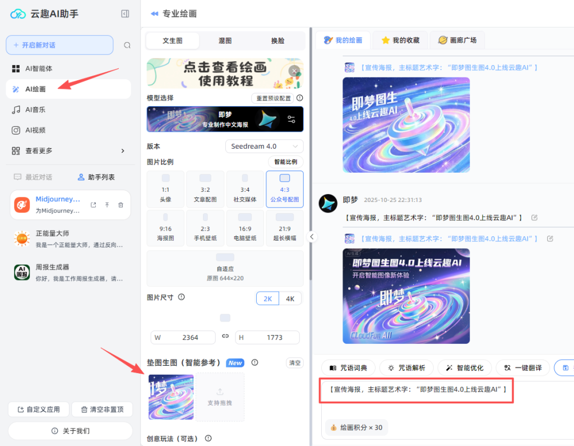Image resolution: width=574 pixels, height=446 pixels.
Task: Expand the 查看更多 menu
Action: pos(41,150)
